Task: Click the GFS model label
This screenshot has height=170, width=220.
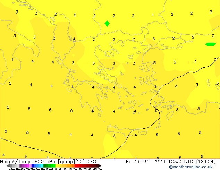Action: (x=92, y=162)
